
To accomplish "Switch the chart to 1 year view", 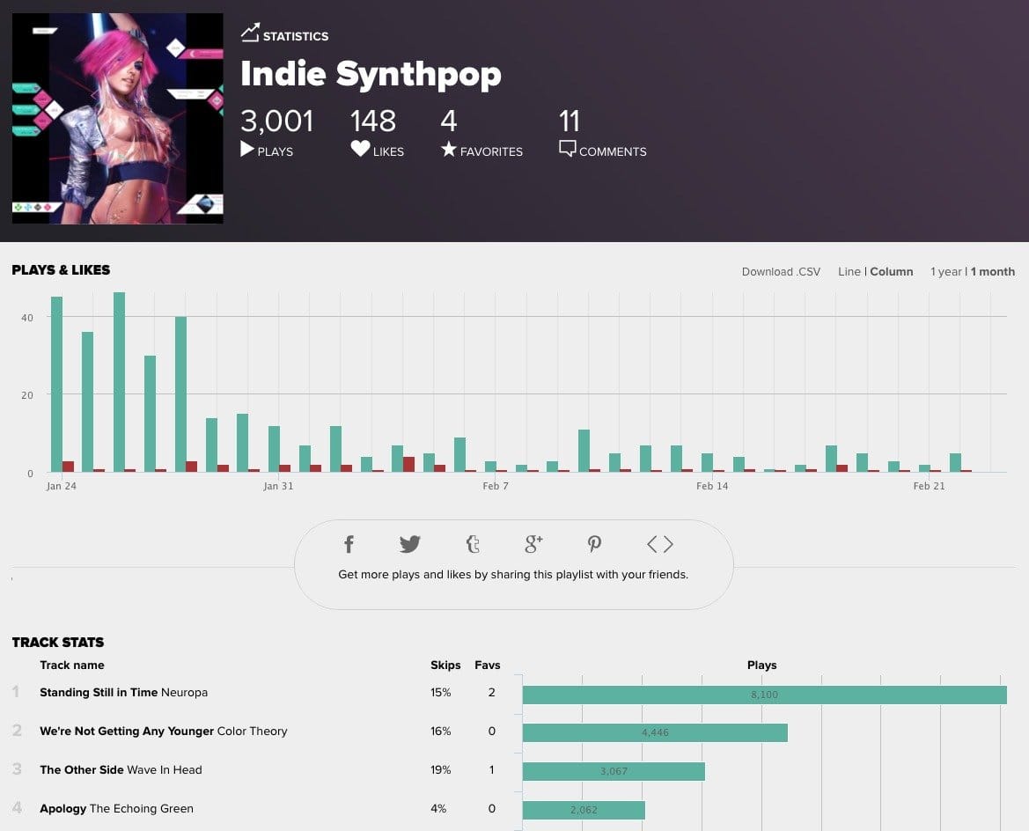I will point(945,271).
